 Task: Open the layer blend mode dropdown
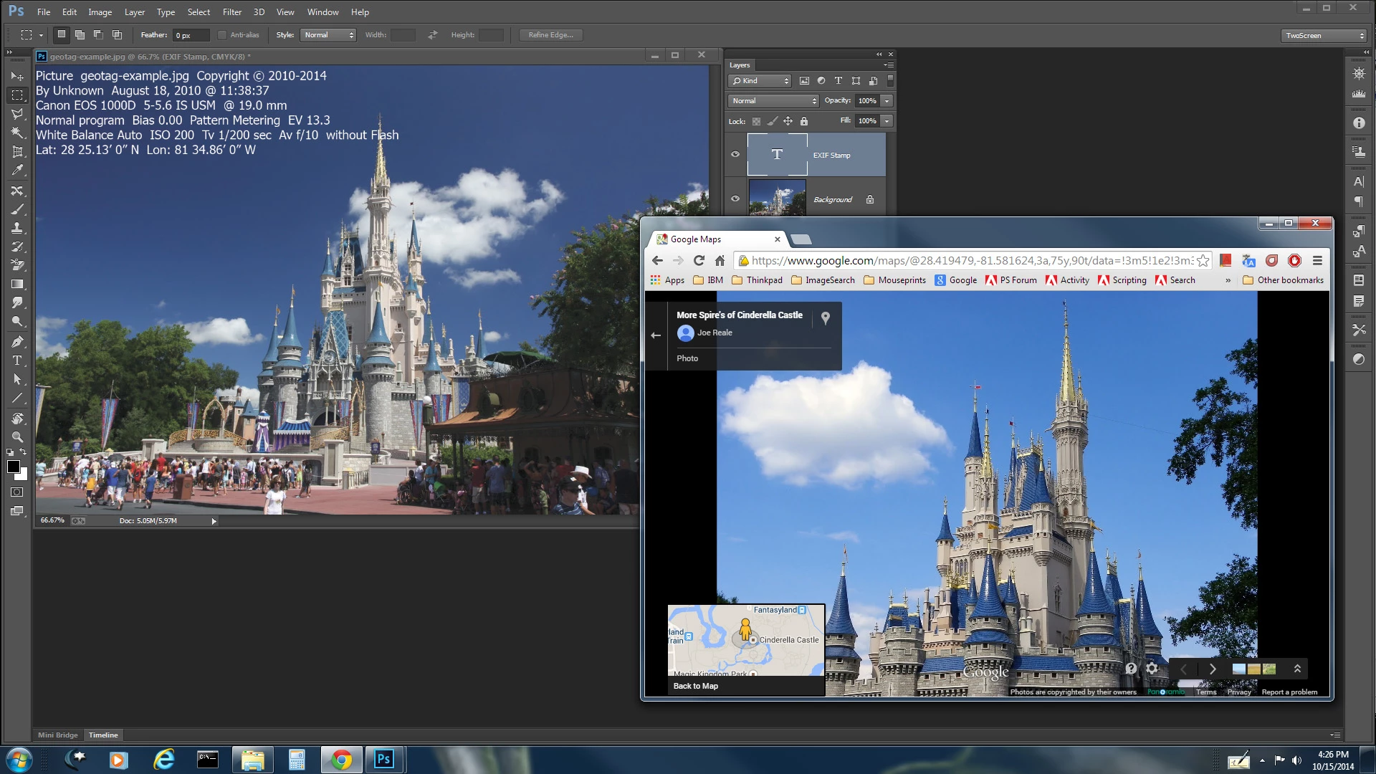tap(773, 101)
